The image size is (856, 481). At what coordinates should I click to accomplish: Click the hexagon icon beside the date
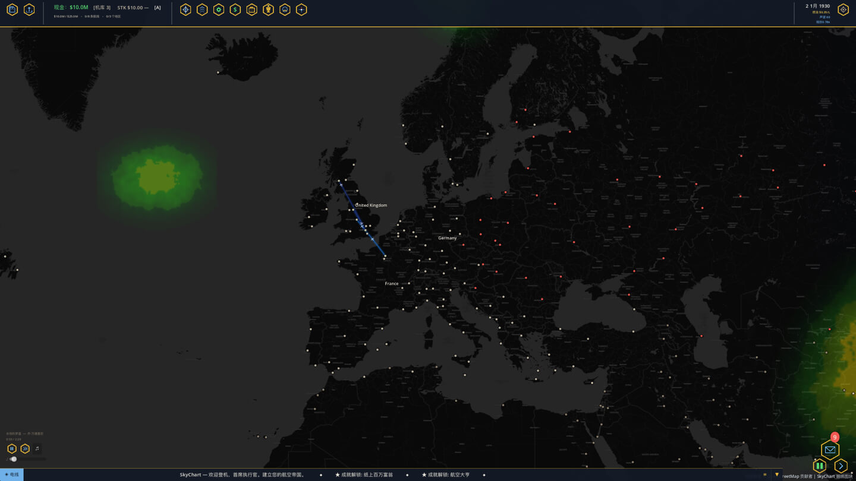click(x=844, y=10)
